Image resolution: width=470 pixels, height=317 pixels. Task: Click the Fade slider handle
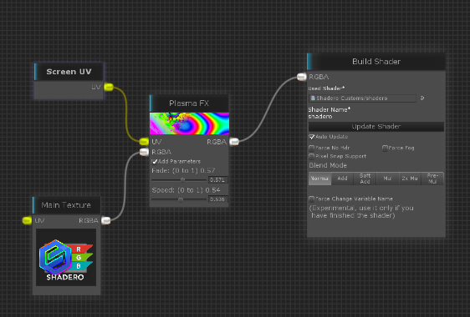click(183, 180)
